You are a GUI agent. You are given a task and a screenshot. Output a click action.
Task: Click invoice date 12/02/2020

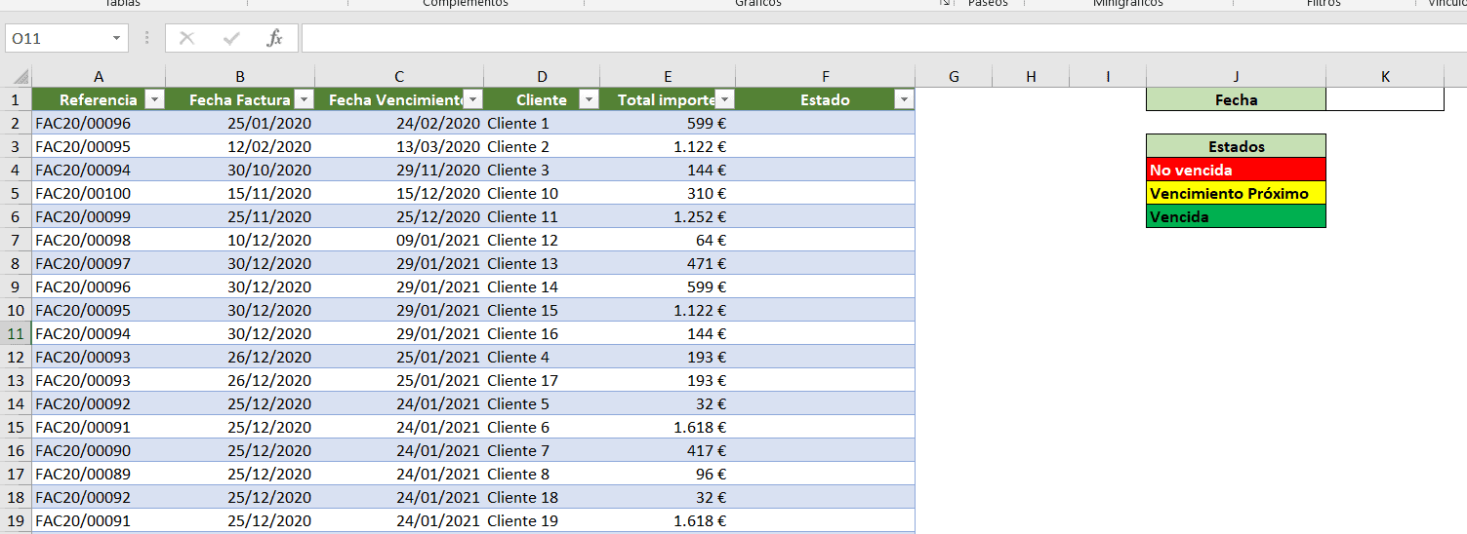click(240, 146)
